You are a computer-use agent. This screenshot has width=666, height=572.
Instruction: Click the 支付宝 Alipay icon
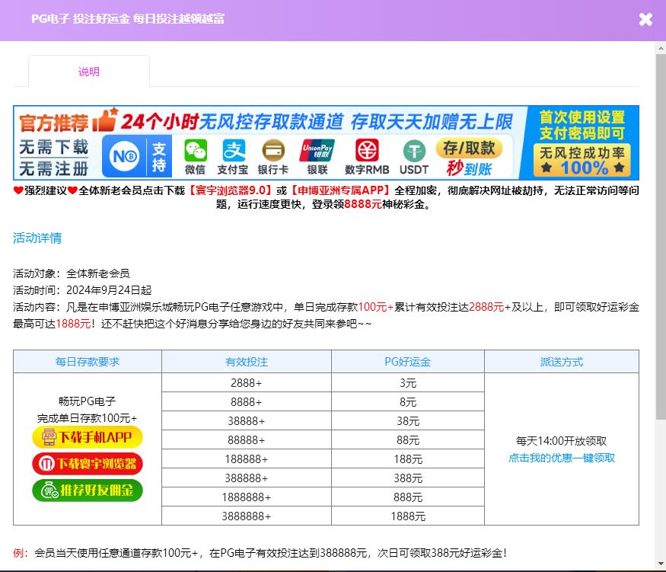[x=233, y=156]
